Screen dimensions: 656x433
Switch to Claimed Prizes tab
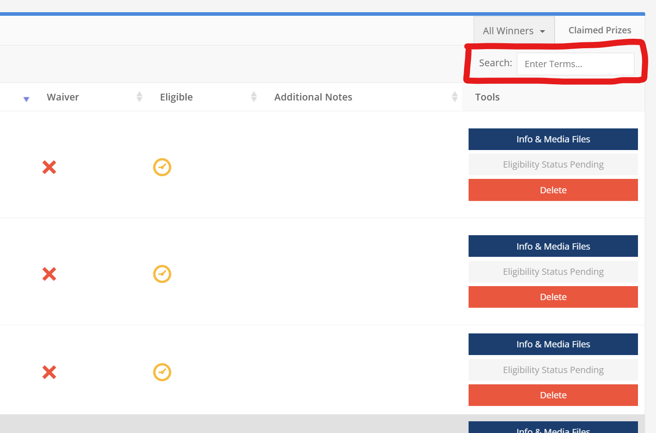(600, 30)
